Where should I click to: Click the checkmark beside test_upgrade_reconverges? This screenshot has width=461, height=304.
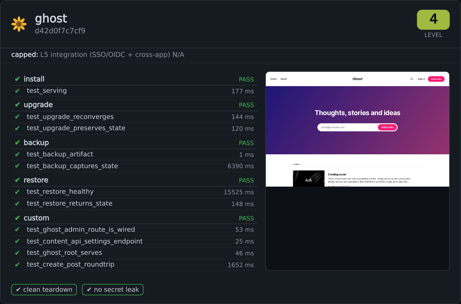point(17,117)
